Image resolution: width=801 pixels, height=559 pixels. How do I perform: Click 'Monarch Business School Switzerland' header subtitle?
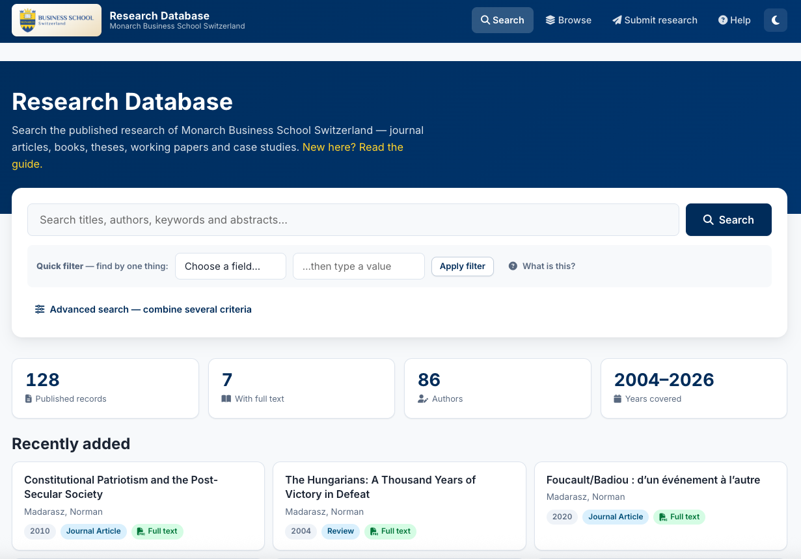(x=177, y=27)
